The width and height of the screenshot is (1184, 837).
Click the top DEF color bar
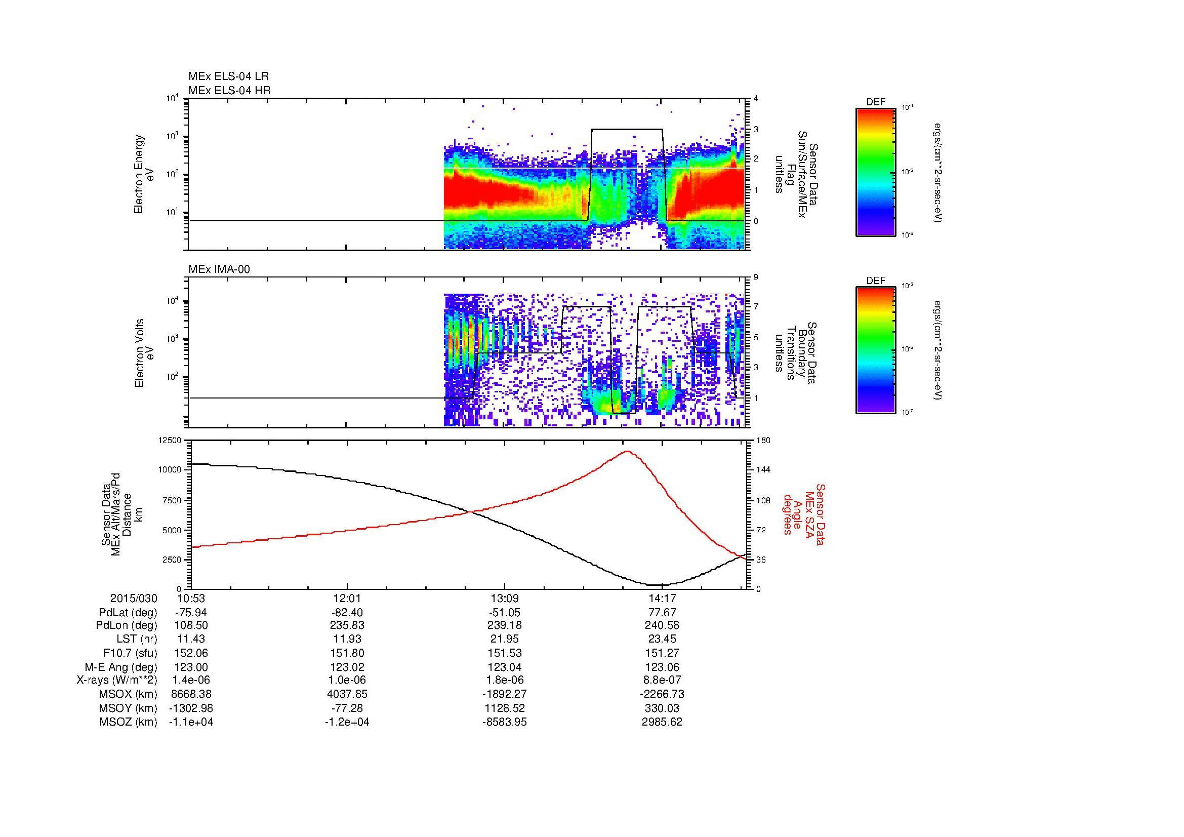tap(876, 172)
